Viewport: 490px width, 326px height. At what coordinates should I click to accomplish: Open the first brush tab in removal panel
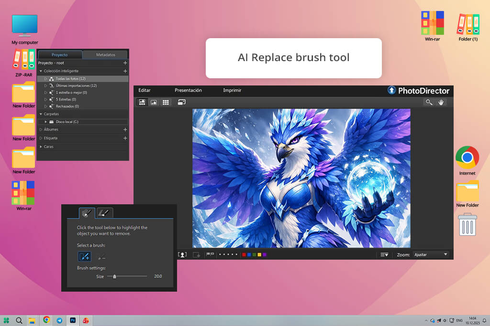tap(87, 213)
